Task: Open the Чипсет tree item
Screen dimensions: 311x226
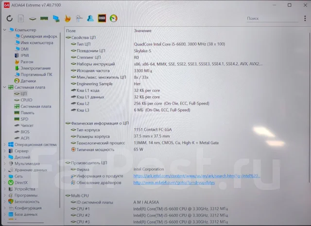Action: click(24, 125)
